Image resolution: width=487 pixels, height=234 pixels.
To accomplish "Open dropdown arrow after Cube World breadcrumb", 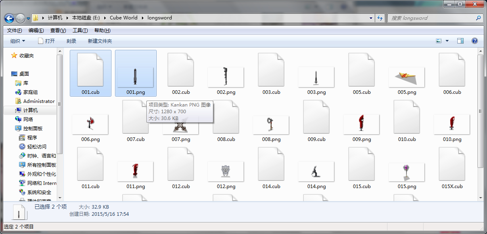I will [143, 18].
